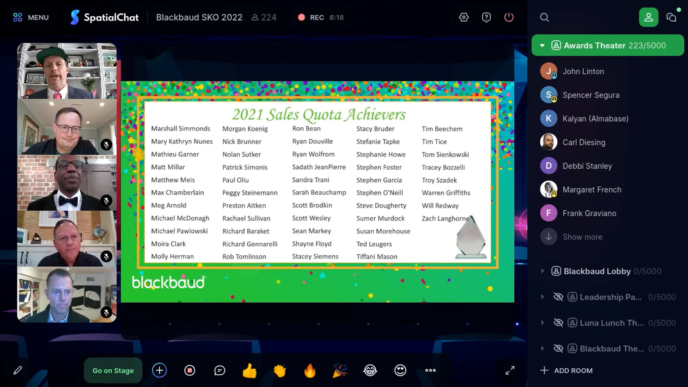
Task: Enter fullscreen with the expand arrows
Action: (x=510, y=370)
